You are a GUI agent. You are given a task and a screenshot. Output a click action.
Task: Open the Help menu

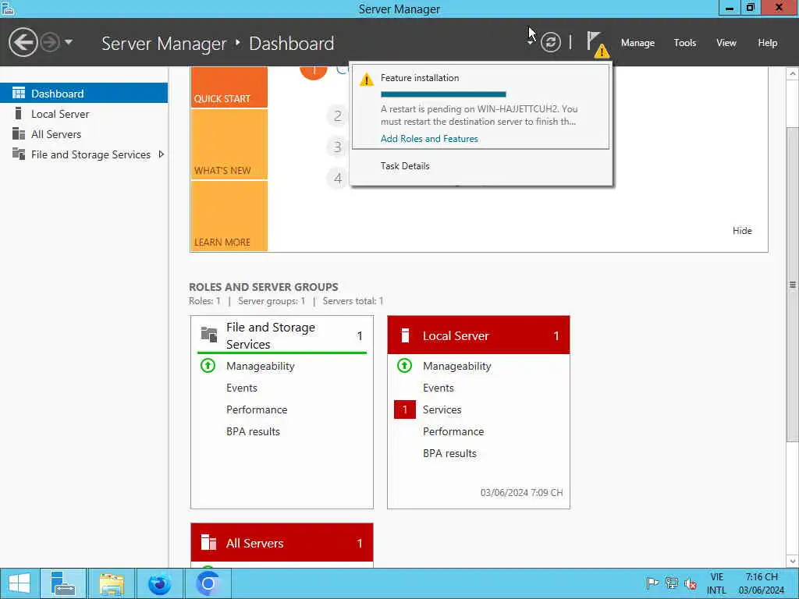(767, 43)
